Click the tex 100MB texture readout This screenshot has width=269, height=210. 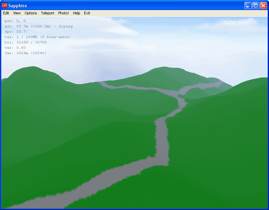(37, 37)
